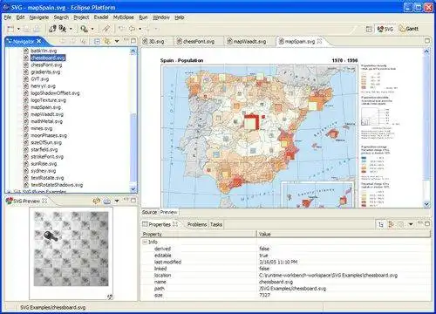The height and width of the screenshot is (314, 436).
Task: Select mapSpain.svg in Navigator tree
Action: pyautogui.click(x=46, y=107)
